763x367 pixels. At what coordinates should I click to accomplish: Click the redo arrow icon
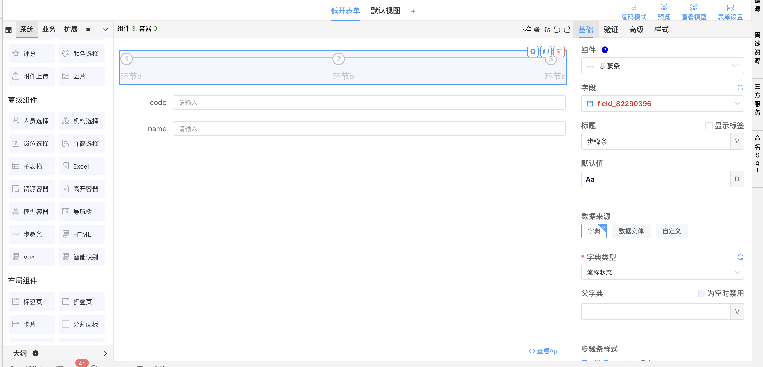tap(567, 29)
